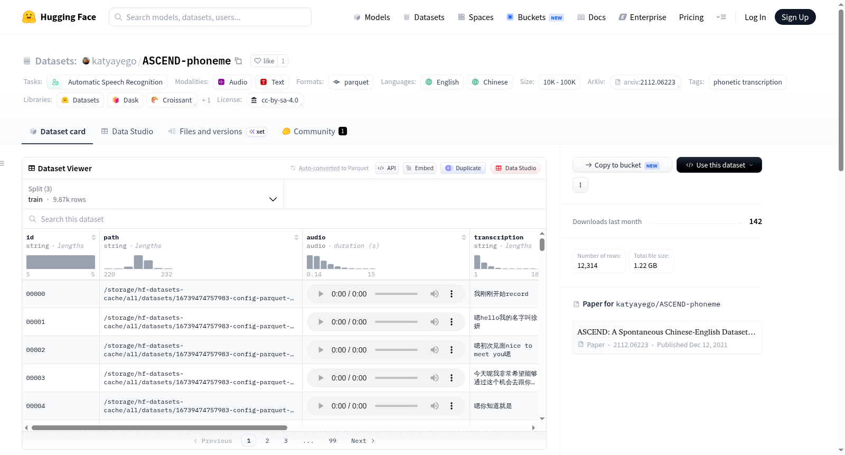Click the Hugging Face logo icon
Viewport: 845px width, 455px height.
(29, 17)
